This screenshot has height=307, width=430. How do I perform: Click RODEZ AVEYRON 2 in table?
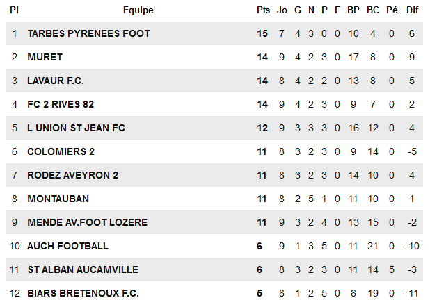tap(72, 175)
